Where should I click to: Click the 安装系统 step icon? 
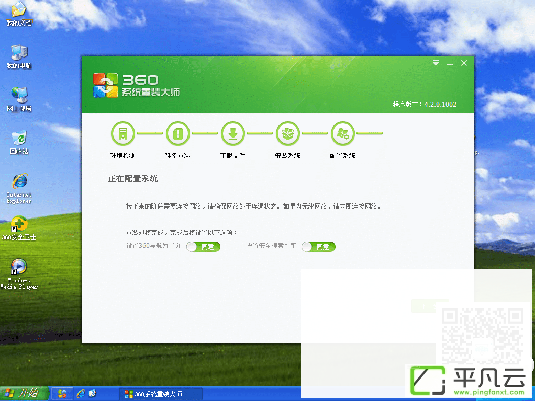point(287,133)
